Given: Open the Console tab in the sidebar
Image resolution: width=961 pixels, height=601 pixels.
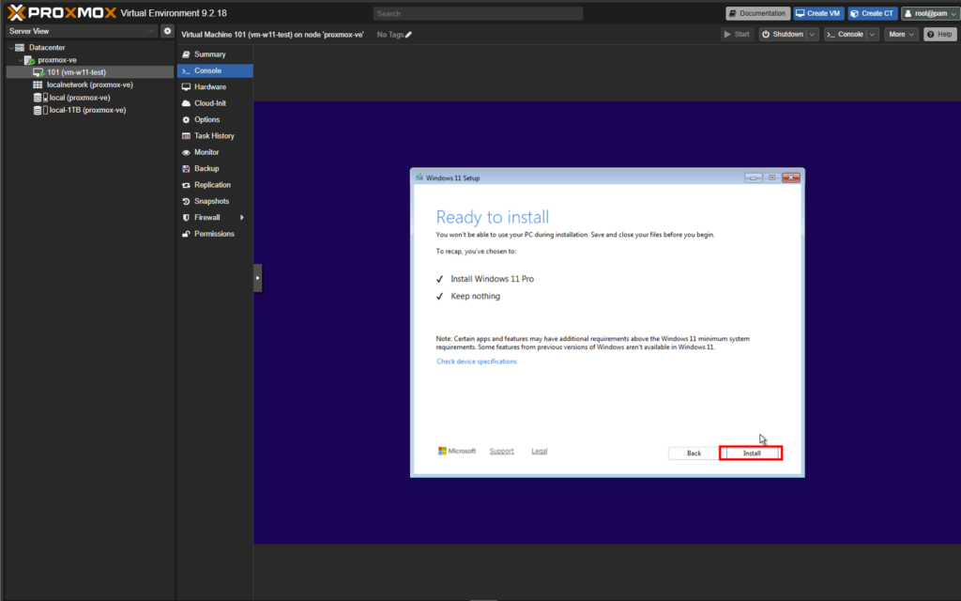Looking at the screenshot, I should (x=215, y=70).
